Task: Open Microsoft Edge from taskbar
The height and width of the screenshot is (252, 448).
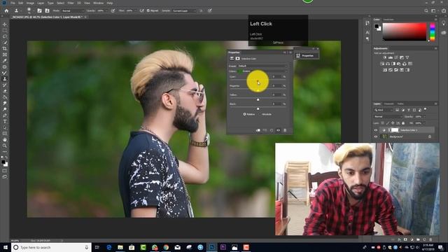Action: tap(109, 247)
